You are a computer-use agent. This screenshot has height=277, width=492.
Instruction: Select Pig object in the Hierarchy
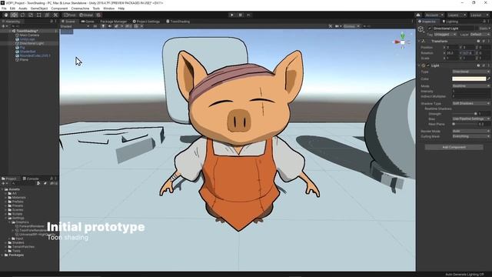[x=22, y=48]
